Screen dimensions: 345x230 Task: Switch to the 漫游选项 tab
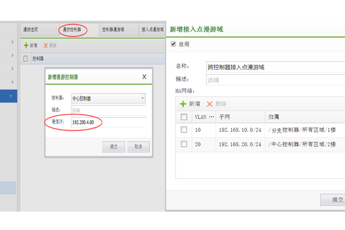click(x=30, y=29)
